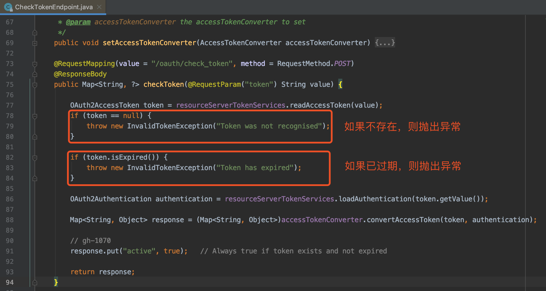Click the closing brace on line 94

(56, 282)
